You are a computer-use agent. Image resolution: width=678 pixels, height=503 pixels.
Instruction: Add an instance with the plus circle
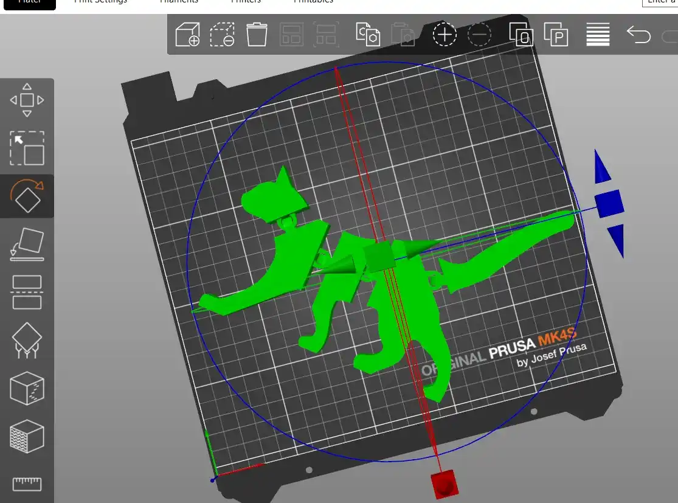445,35
